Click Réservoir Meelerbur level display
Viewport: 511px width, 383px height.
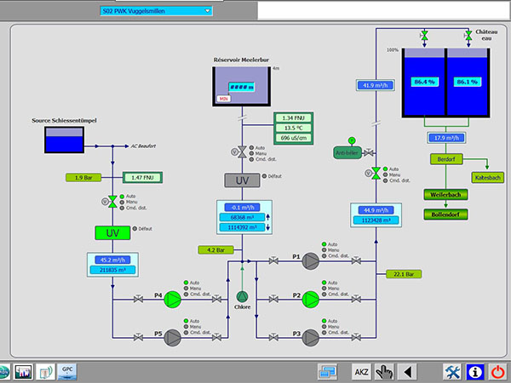click(x=242, y=87)
